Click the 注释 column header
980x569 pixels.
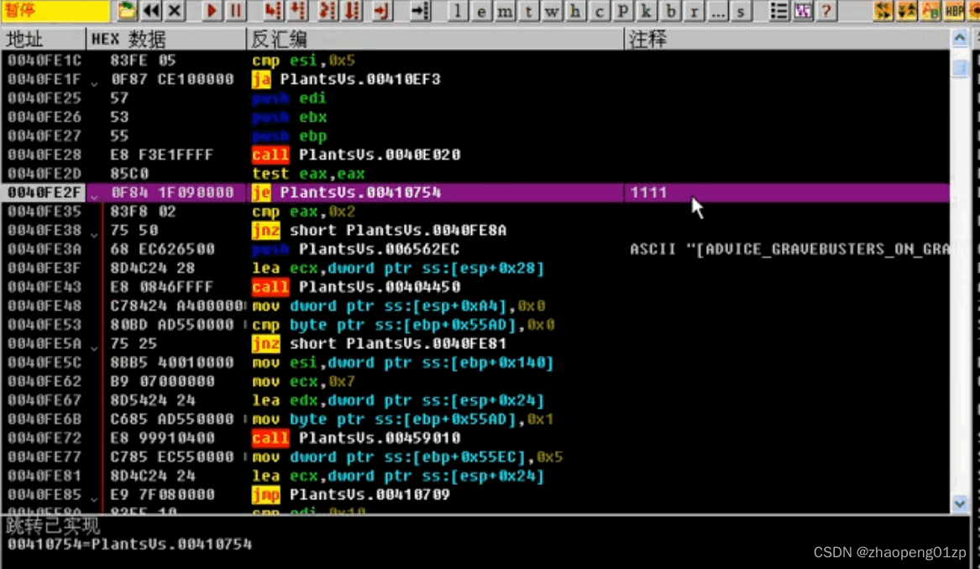coord(788,39)
